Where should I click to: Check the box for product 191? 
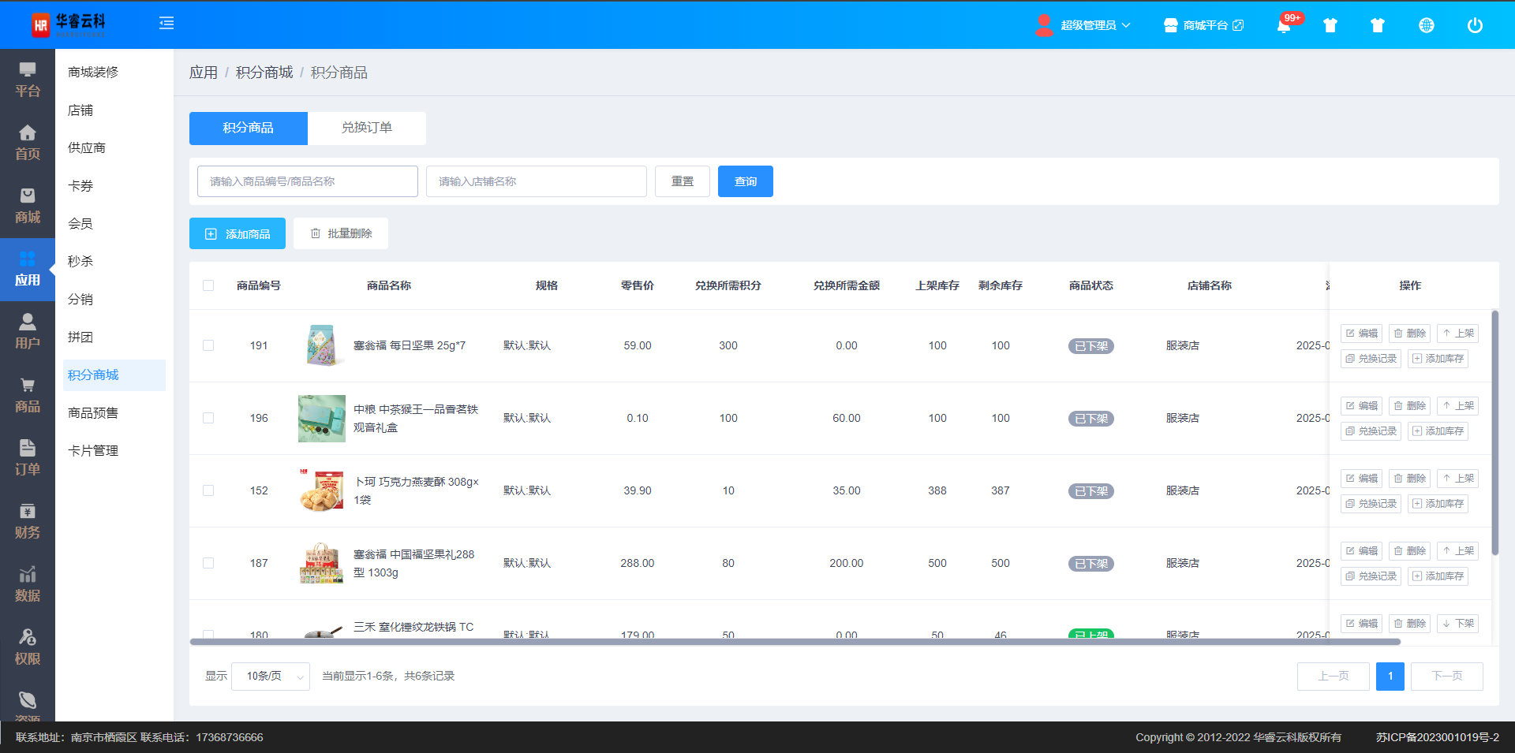click(208, 345)
